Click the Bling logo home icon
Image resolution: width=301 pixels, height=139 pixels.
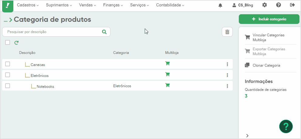coord(8,6)
